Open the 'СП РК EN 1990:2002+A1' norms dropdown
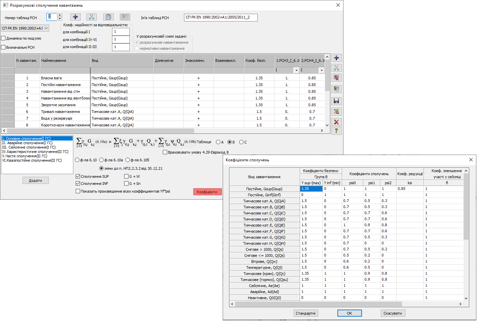Viewport: 477px width, 321px height. 25,28
